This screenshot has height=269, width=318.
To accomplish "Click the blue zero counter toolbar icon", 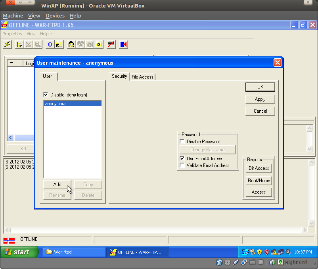I will (x=50, y=44).
